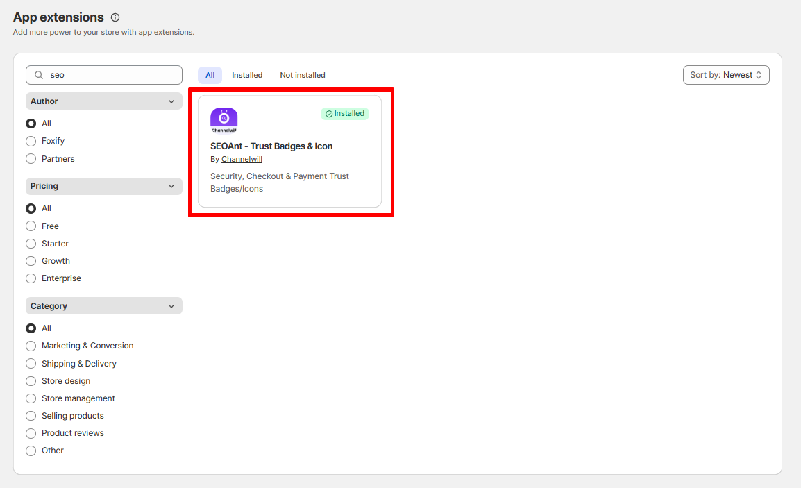Switch to the Not installed tab
The height and width of the screenshot is (488, 801).
click(303, 75)
